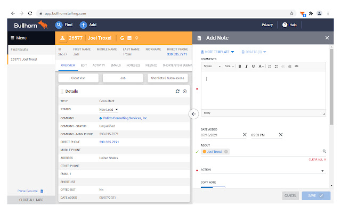This screenshot has height=213, width=341.
Task: Expand the Note Template dropdown
Action: click(x=217, y=52)
